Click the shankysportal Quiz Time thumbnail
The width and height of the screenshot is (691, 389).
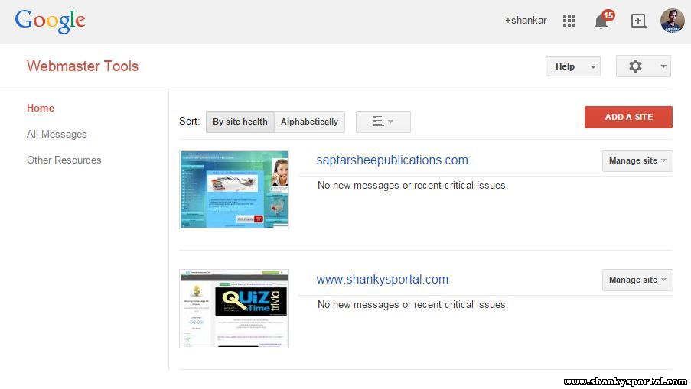(234, 309)
